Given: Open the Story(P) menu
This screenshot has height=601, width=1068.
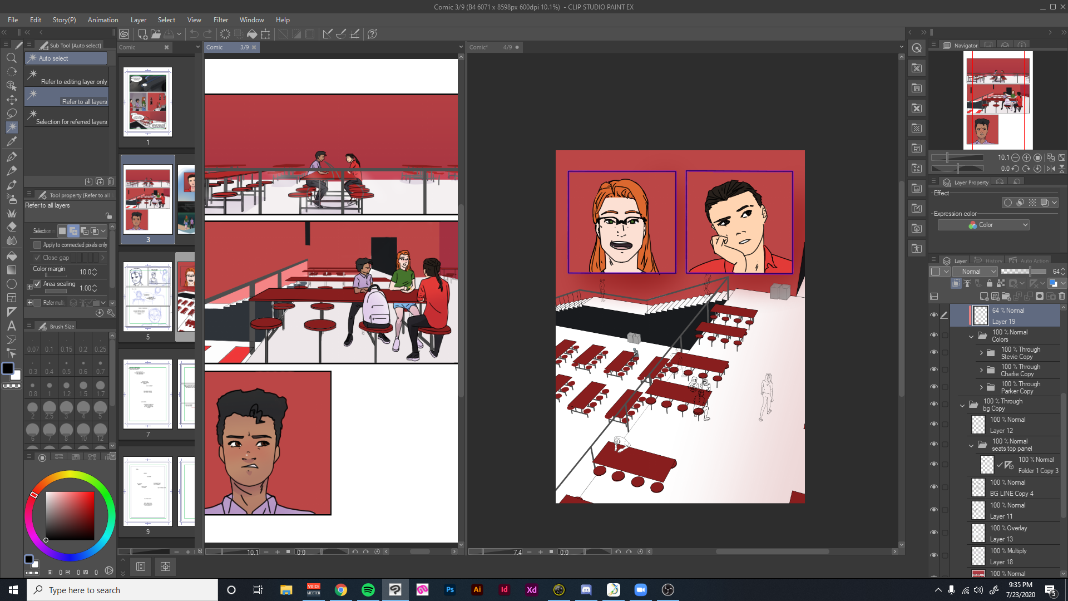Looking at the screenshot, I should pyautogui.click(x=64, y=20).
